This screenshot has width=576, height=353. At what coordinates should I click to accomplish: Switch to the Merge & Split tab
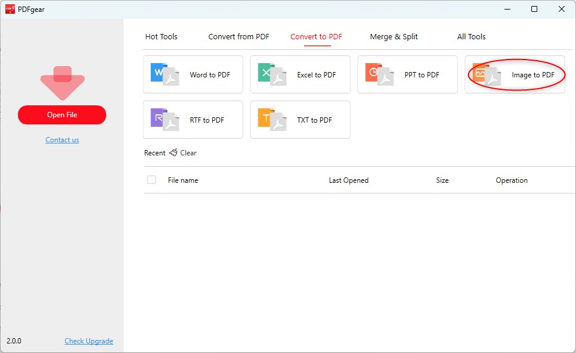pos(394,36)
